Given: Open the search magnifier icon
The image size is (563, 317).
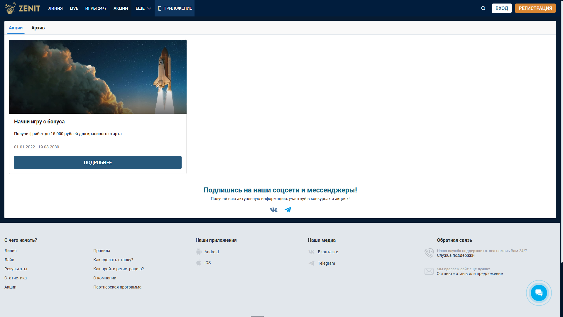Looking at the screenshot, I should click(x=483, y=8).
